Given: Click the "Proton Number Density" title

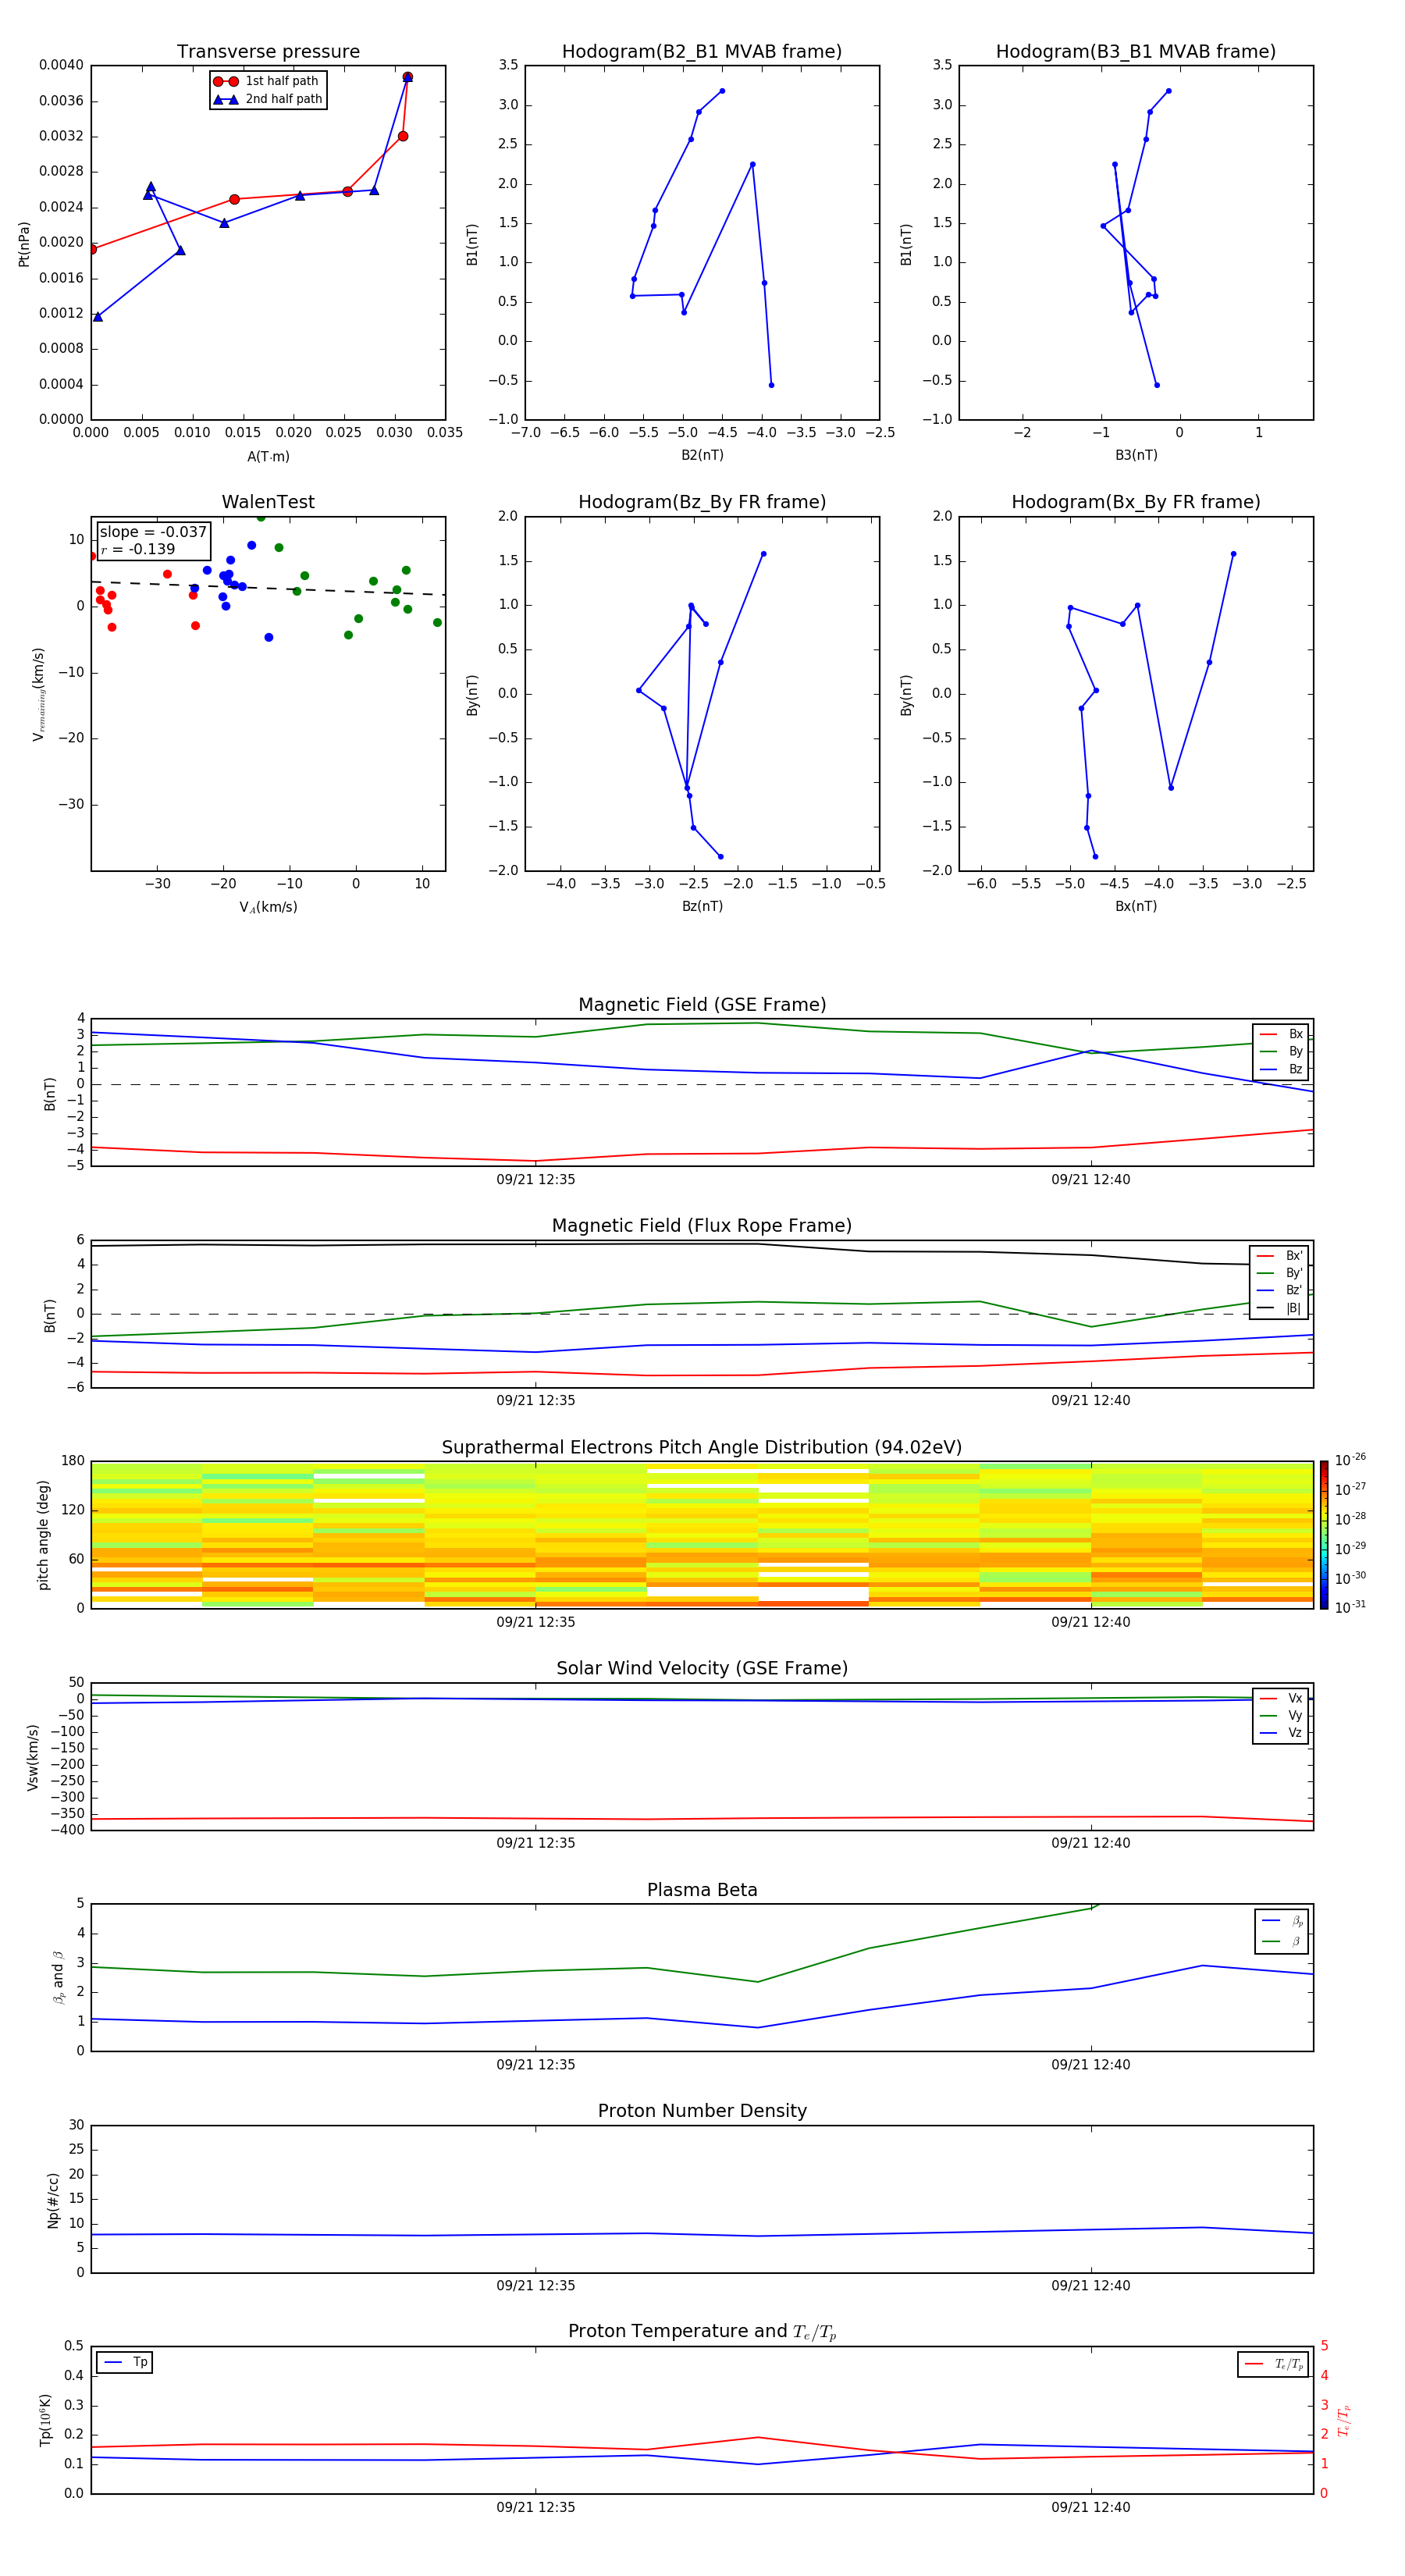Looking at the screenshot, I should click(x=702, y=2111).
